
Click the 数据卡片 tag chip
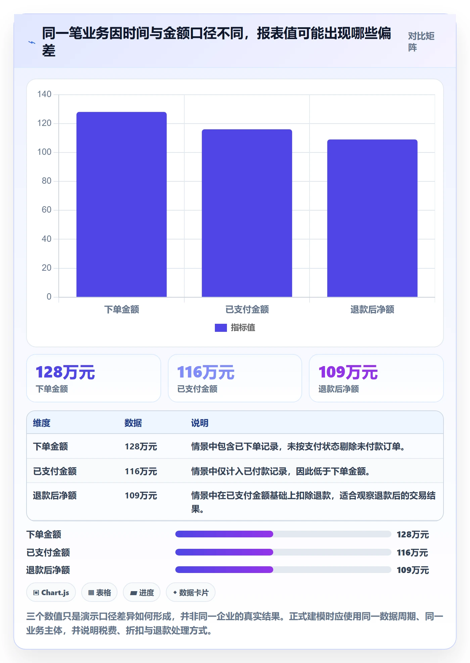[x=191, y=592]
